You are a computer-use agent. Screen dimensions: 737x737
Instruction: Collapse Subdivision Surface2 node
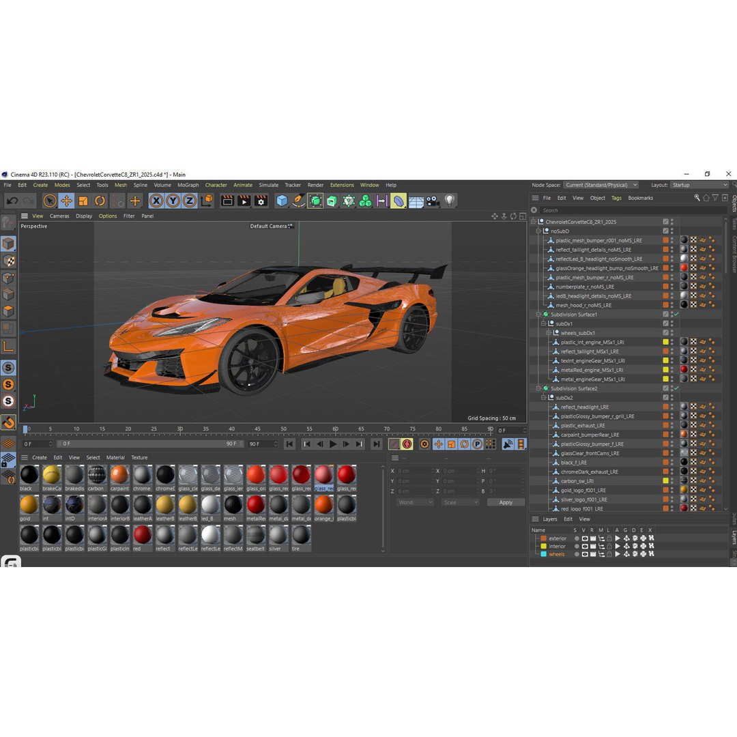(x=538, y=389)
